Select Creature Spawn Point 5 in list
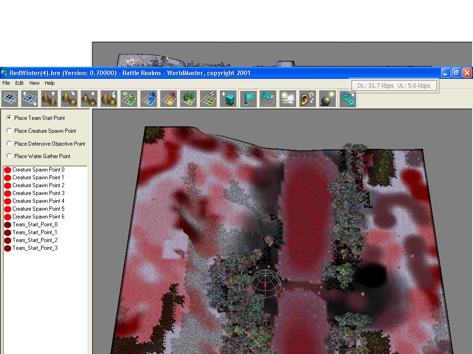The height and width of the screenshot is (354, 473). coord(34,209)
